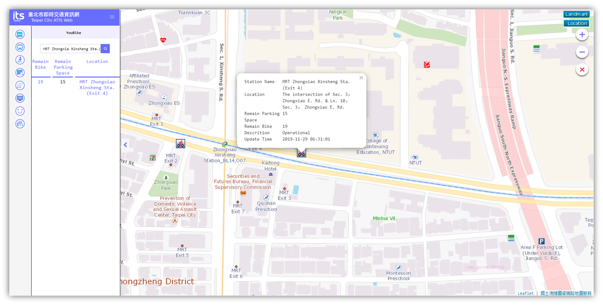The height and width of the screenshot is (305, 603).
Task: Collapse the side panel with left arrow
Action: [x=125, y=145]
